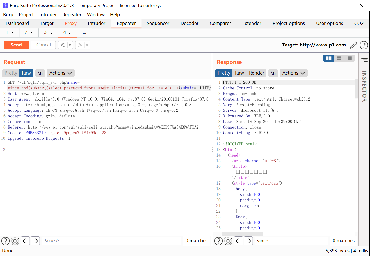Switch response to Render view
This screenshot has height=256, width=370.
tap(257, 73)
